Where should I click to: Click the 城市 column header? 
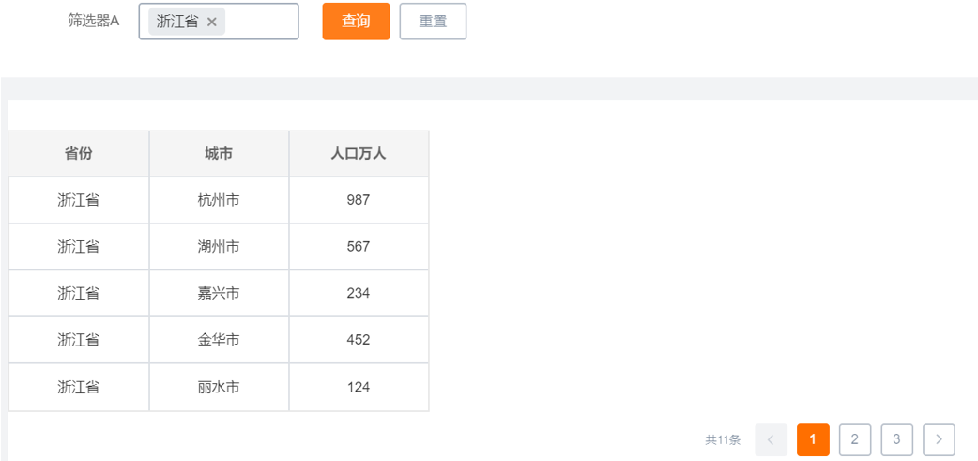(219, 153)
